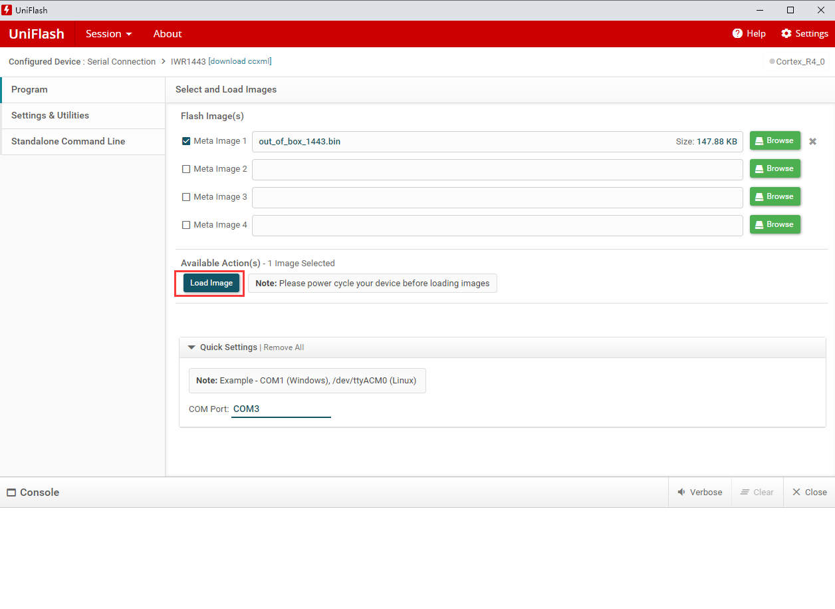835x609 pixels.
Task: Browse for a Meta Image 2 file
Action: [775, 168]
